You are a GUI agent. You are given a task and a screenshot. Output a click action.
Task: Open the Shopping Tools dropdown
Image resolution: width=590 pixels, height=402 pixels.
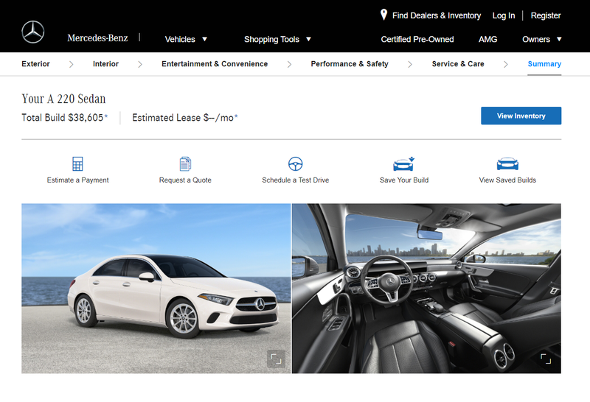click(277, 39)
